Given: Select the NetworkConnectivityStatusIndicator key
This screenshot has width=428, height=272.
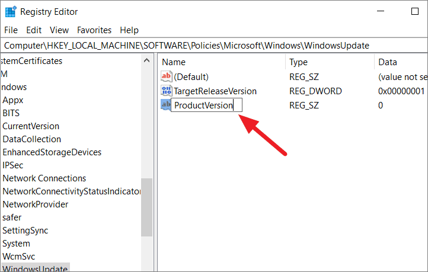Looking at the screenshot, I should [x=72, y=191].
